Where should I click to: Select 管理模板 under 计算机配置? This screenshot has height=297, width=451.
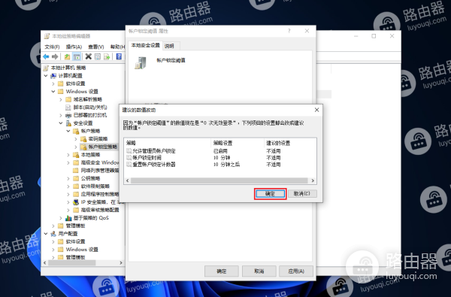click(x=75, y=226)
